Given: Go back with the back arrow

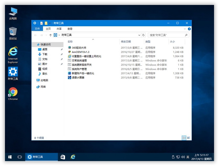Looking at the screenshot, I should [x=36, y=35].
